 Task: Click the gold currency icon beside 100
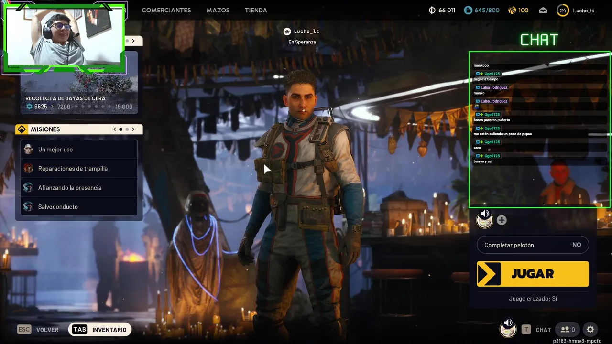click(512, 10)
